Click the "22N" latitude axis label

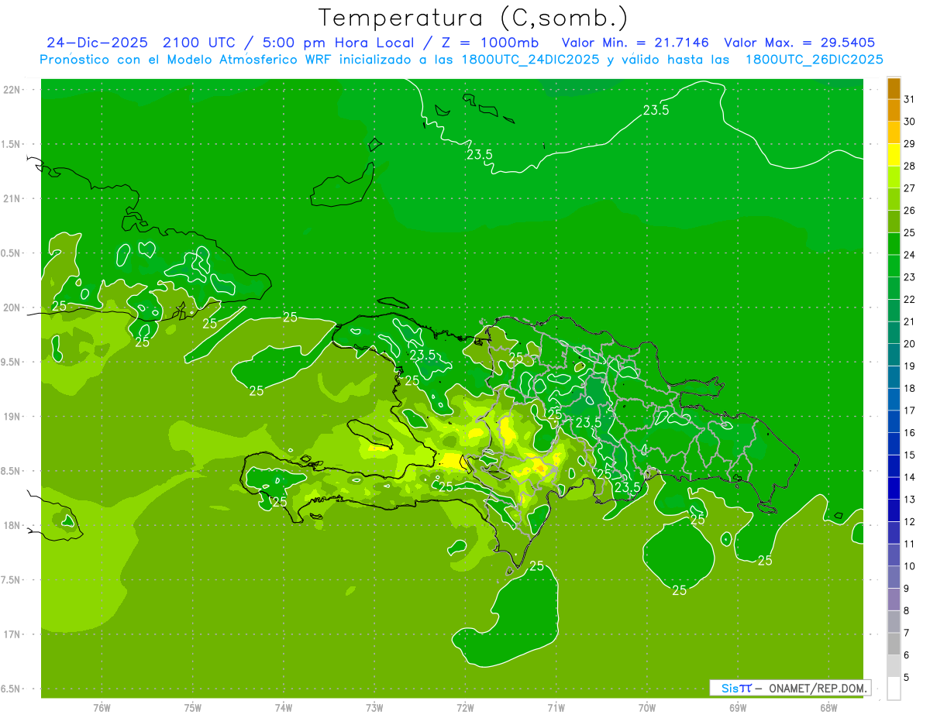[x=13, y=89]
